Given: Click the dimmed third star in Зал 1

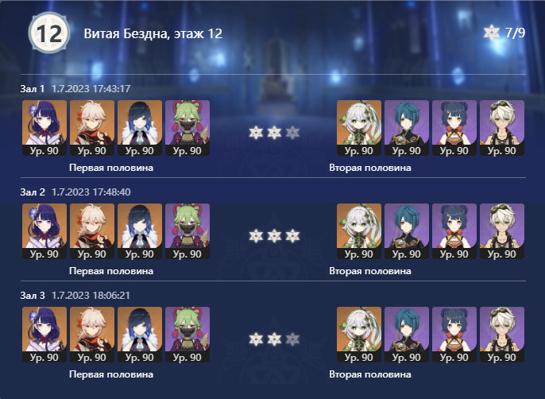Looking at the screenshot, I should click(292, 133).
